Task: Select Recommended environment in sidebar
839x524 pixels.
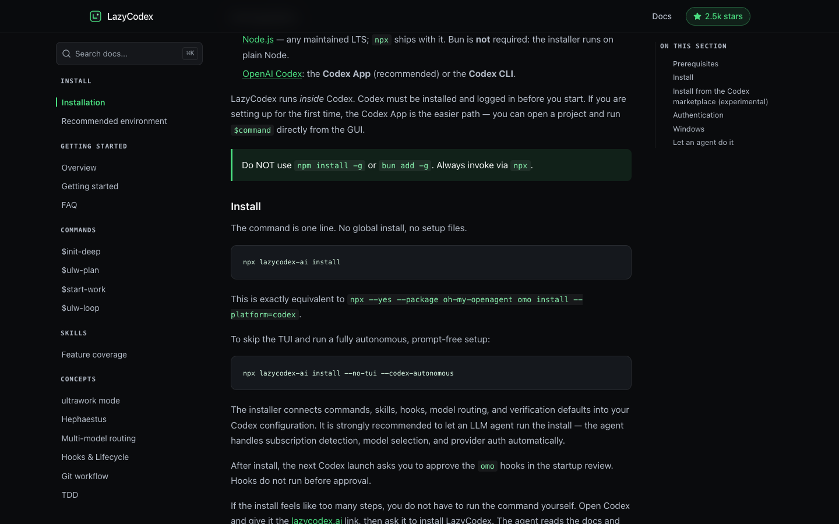Action: pos(114,121)
